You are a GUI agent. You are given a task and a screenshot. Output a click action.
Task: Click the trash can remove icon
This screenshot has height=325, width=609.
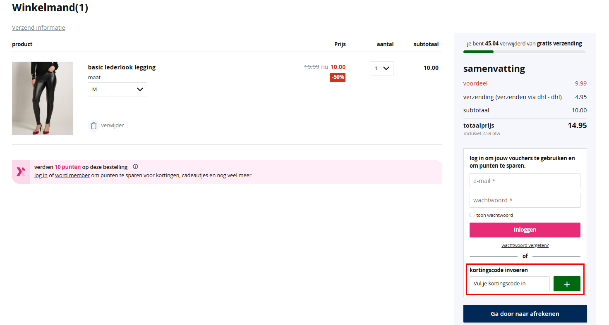[94, 126]
